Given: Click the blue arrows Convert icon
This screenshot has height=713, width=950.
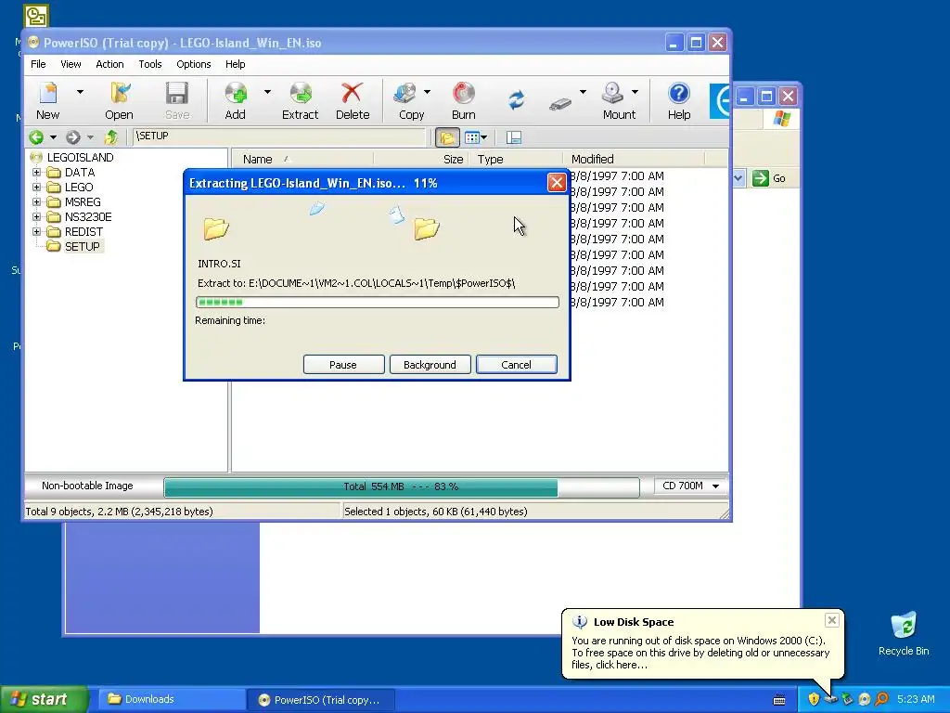Looking at the screenshot, I should pyautogui.click(x=516, y=100).
